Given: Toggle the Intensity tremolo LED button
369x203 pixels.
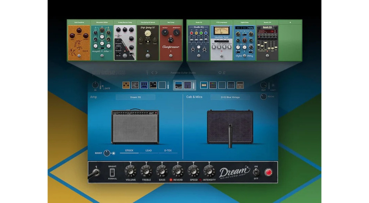Looking at the screenshot, I should 200,180.
